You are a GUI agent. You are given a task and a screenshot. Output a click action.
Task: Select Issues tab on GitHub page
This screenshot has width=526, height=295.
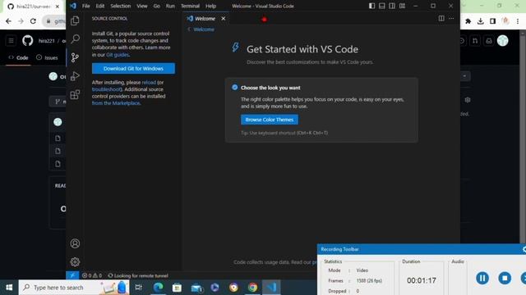pyautogui.click(x=47, y=57)
